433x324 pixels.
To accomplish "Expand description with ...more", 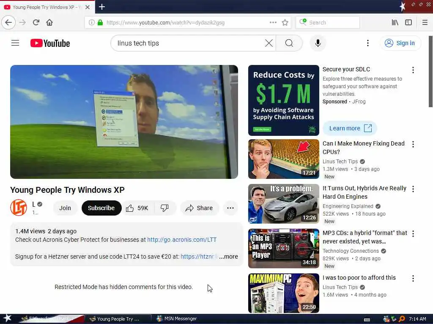I will tap(228, 256).
